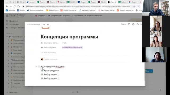Go forward in the browser
The width and height of the screenshot is (170, 95).
pyautogui.click(x=11, y=6)
